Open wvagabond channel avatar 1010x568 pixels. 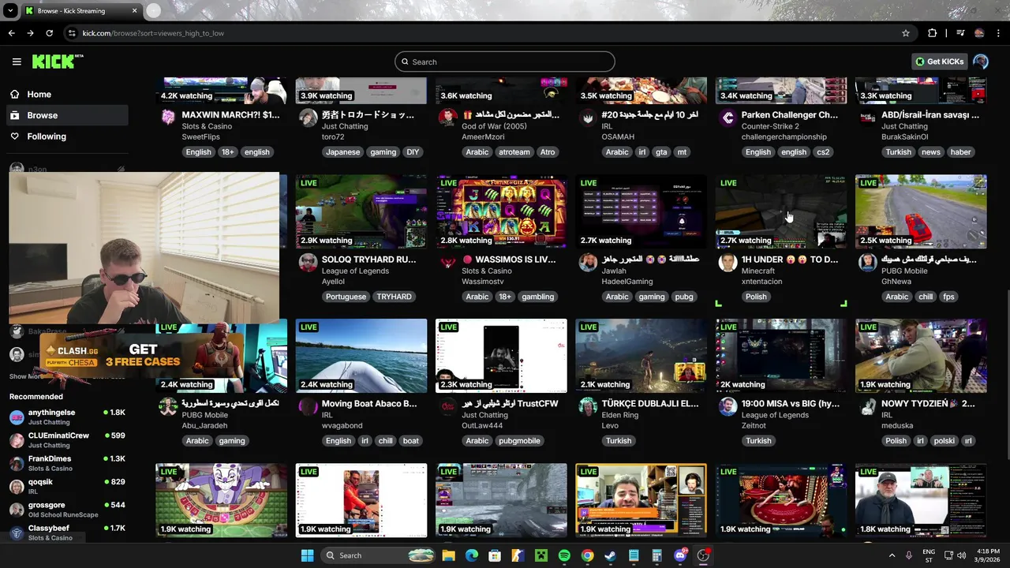pos(309,406)
